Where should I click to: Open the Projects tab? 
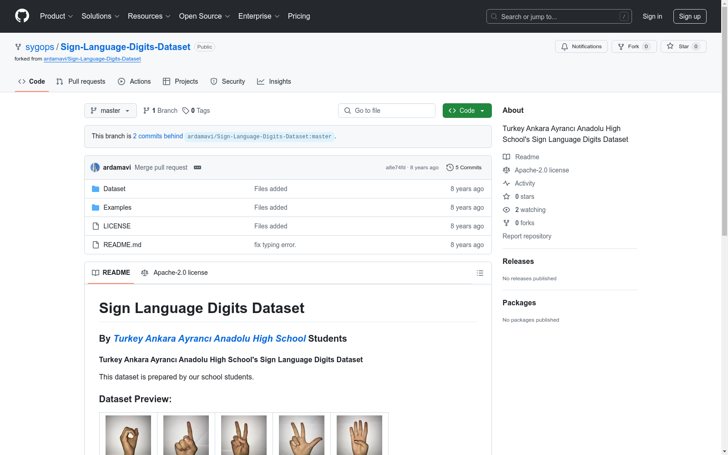(180, 81)
